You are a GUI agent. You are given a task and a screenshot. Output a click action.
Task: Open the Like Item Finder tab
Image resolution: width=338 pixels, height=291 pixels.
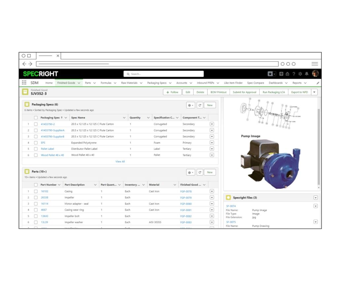[233, 83]
